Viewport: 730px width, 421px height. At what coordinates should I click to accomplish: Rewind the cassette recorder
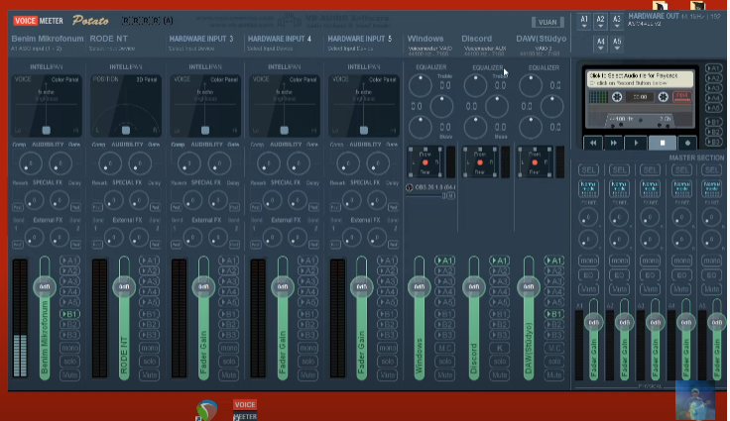click(593, 143)
